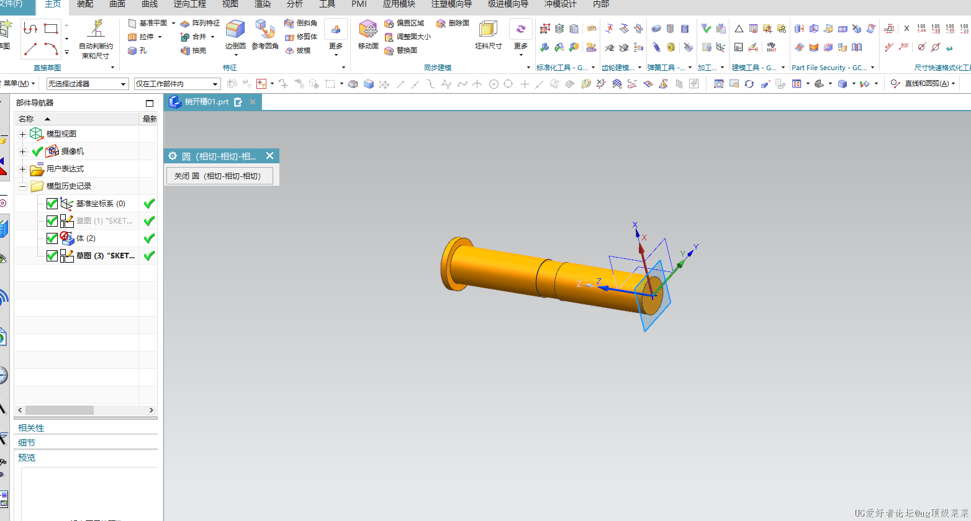Open the 逆向工程 ribbon tab
Image resolution: width=971 pixels, height=521 pixels.
[190, 4]
